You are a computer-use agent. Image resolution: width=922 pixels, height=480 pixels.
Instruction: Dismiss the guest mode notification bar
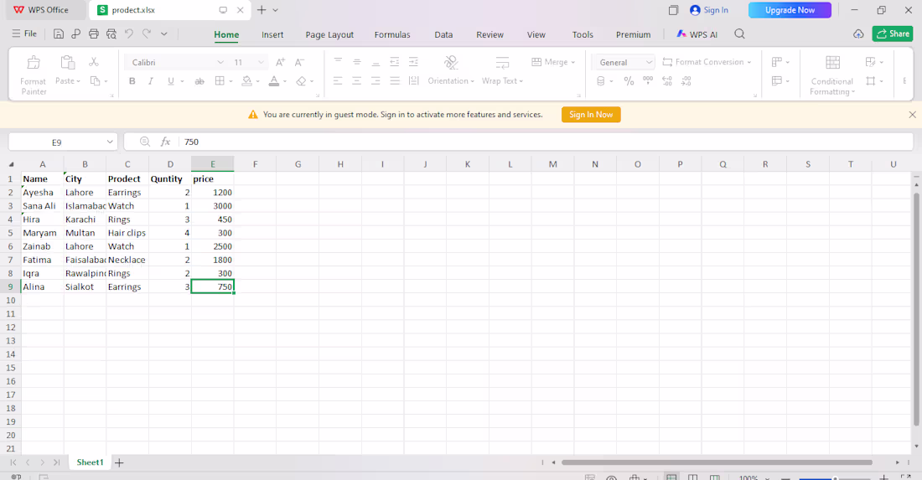912,115
